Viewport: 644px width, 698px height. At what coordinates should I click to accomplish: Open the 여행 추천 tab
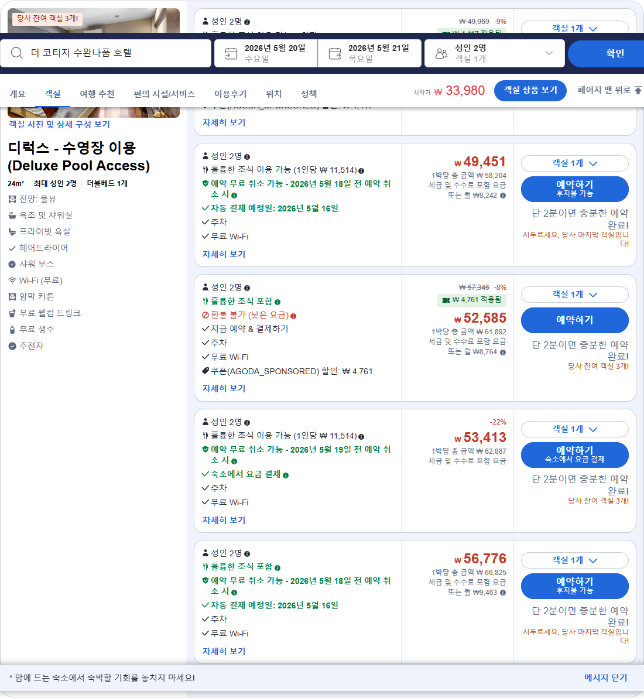coord(97,94)
